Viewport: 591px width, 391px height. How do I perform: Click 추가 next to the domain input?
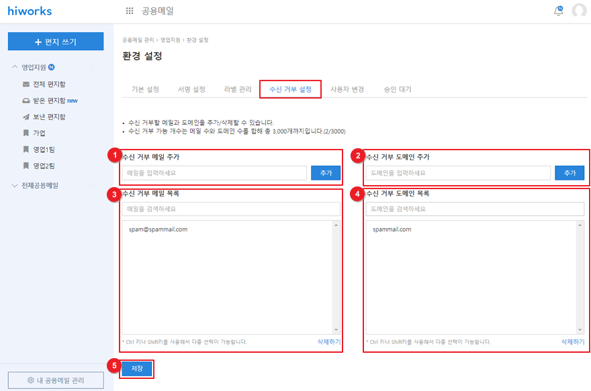(x=570, y=173)
